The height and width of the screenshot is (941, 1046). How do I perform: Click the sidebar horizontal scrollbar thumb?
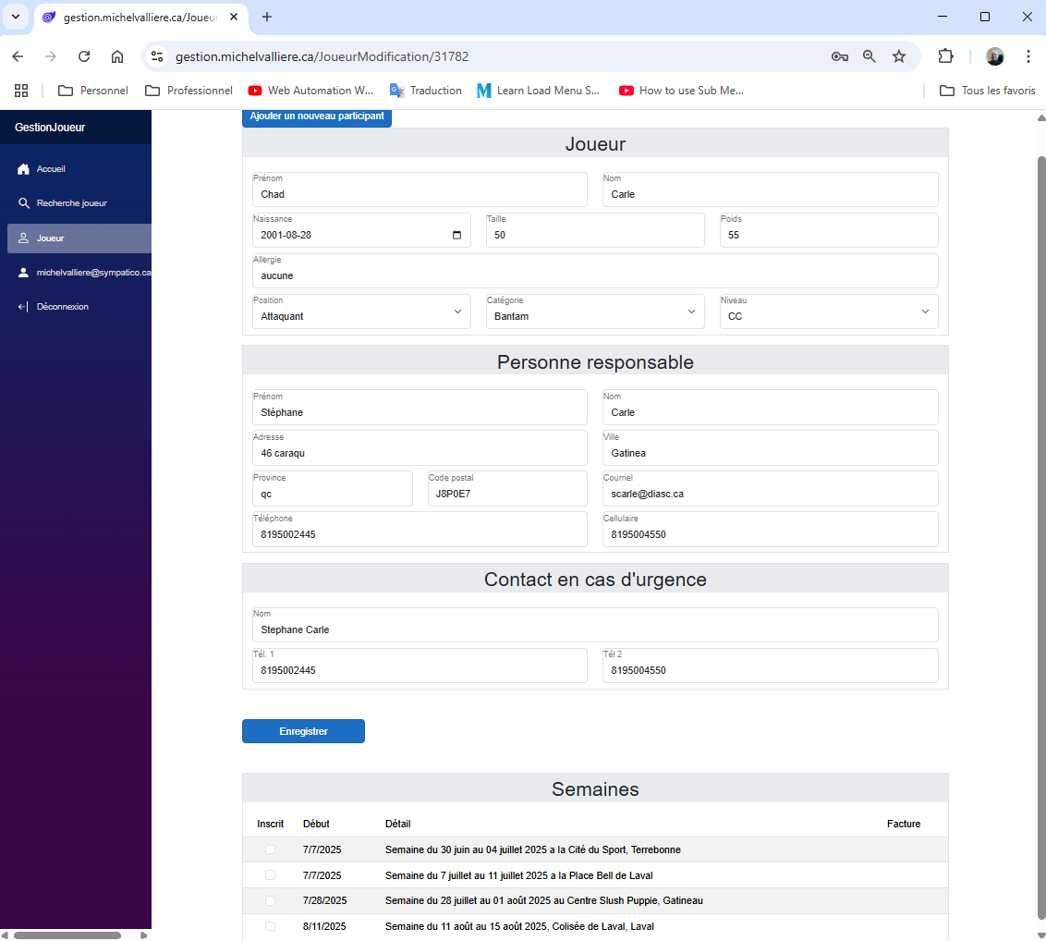click(67, 935)
